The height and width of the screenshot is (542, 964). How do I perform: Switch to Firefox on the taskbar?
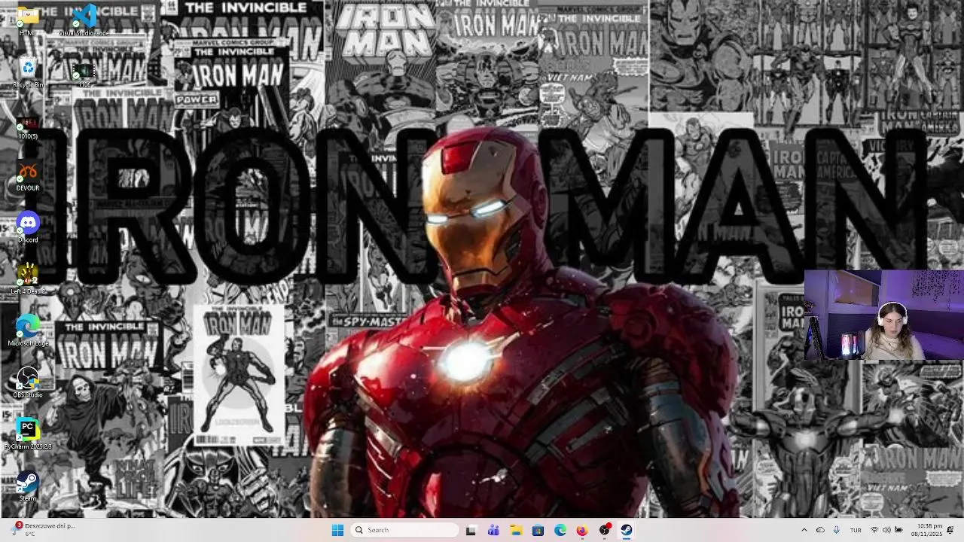pyautogui.click(x=582, y=530)
